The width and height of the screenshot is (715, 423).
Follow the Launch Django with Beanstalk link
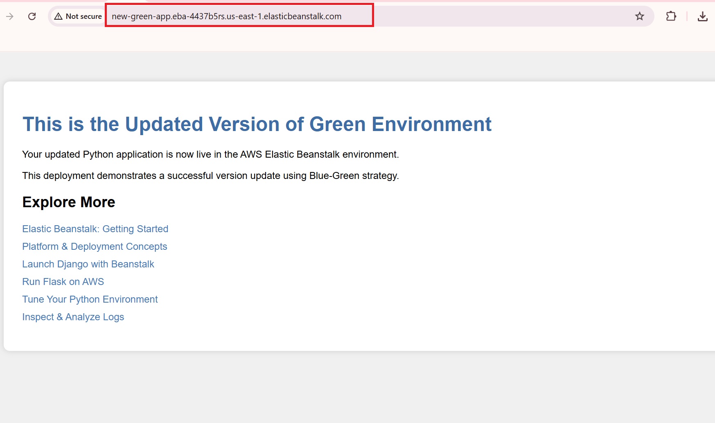pos(88,264)
